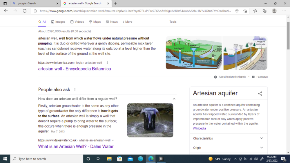Screen dimensions: 290x163
Task: Reload the page with refresh icon
Action: (25, 11)
